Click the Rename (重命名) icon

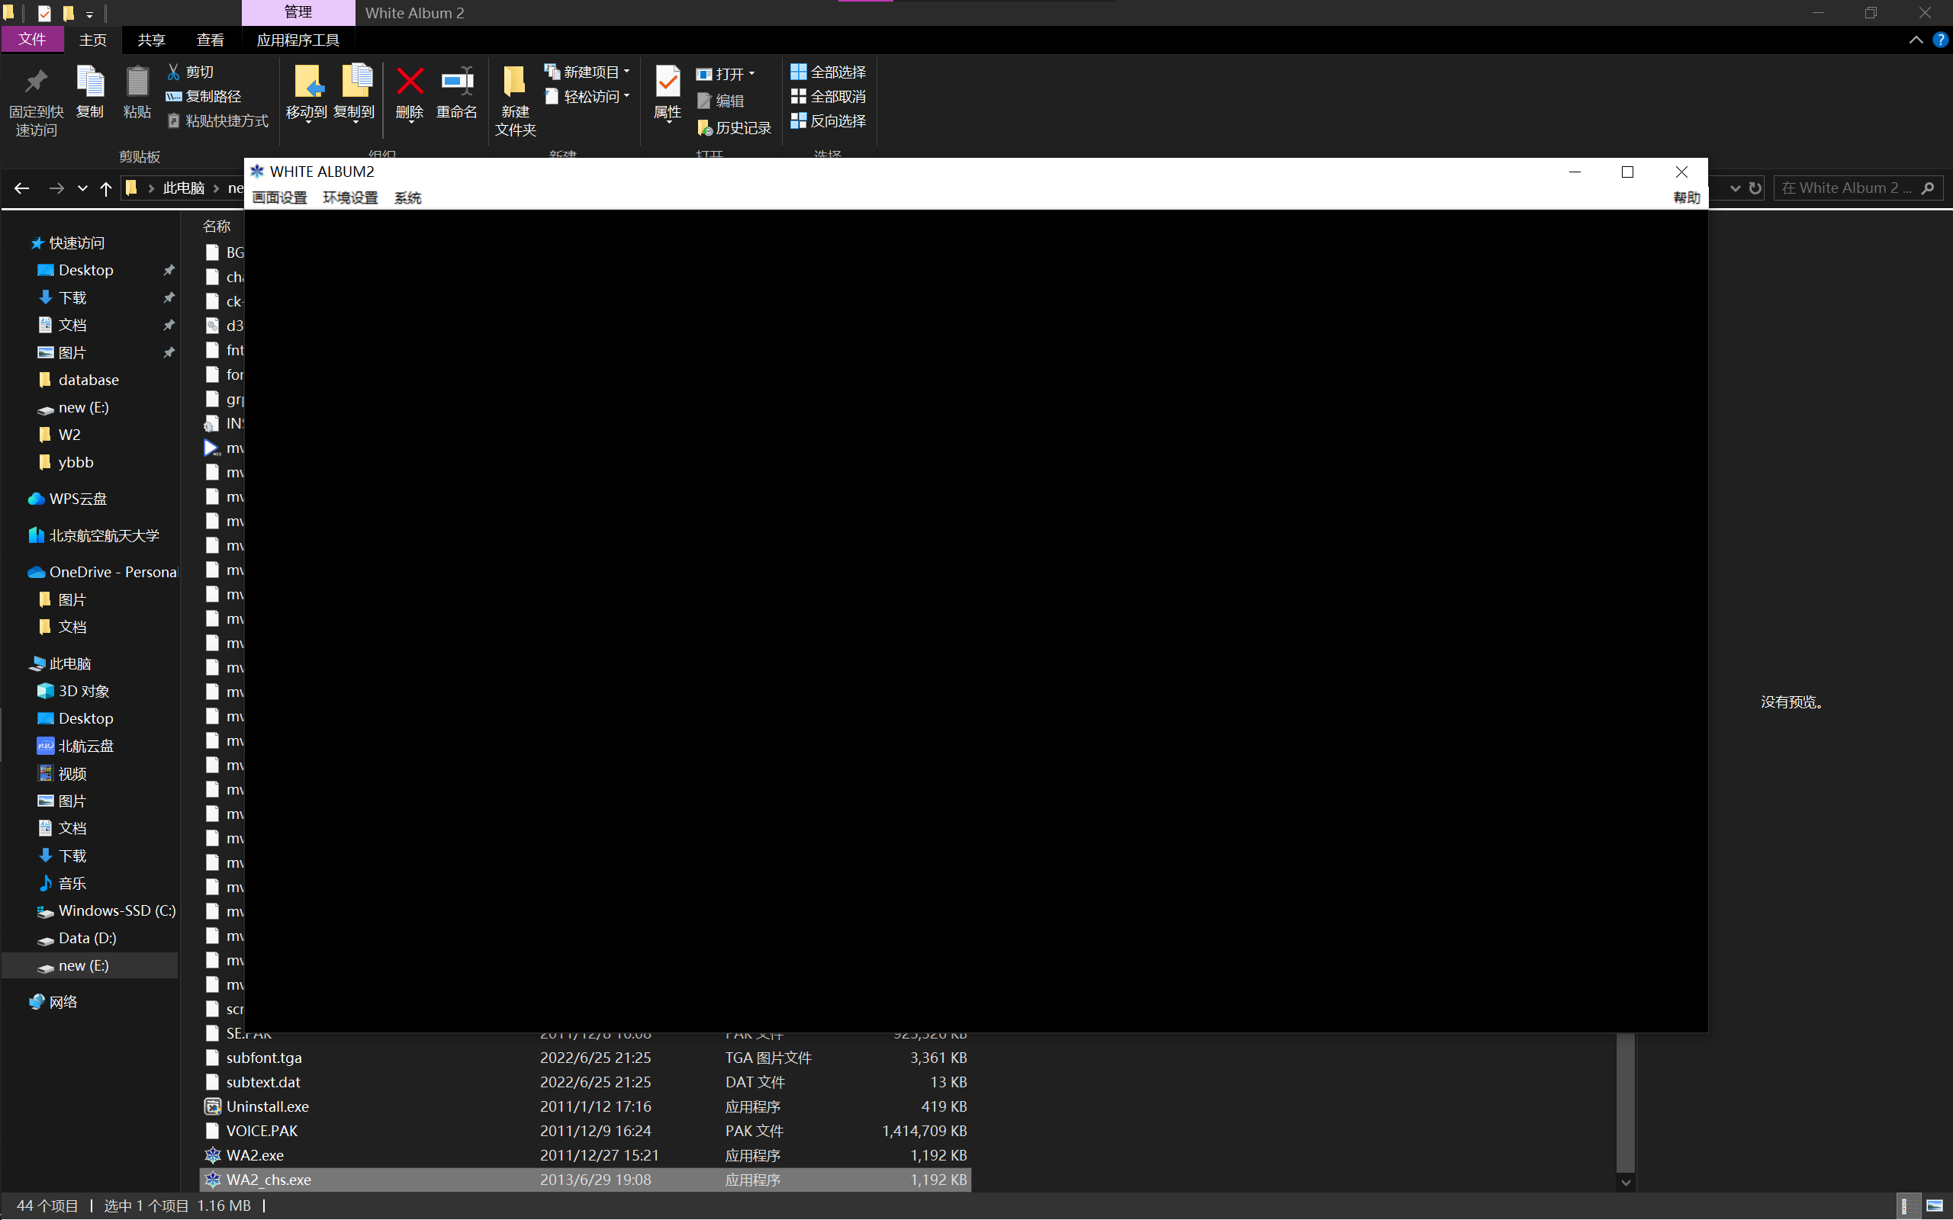click(x=457, y=82)
